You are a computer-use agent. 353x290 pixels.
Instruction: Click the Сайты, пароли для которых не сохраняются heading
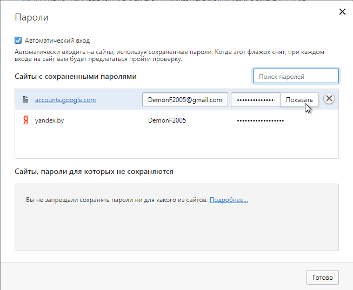[x=94, y=171]
